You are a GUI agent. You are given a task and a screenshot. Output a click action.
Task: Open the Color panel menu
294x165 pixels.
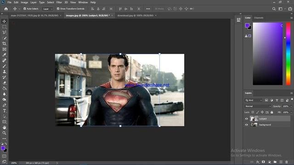pyautogui.click(x=291, y=18)
